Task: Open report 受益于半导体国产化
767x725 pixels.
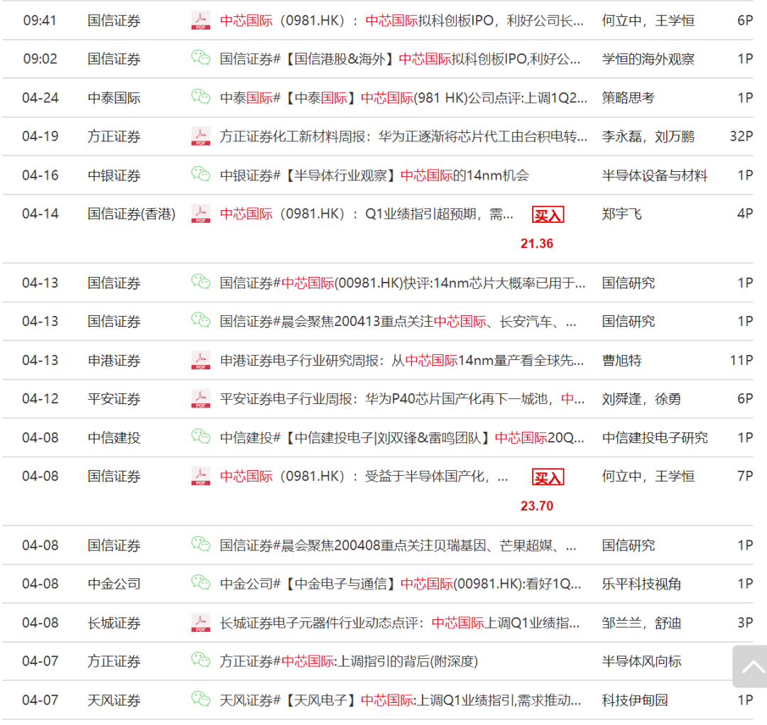Action: (x=364, y=476)
